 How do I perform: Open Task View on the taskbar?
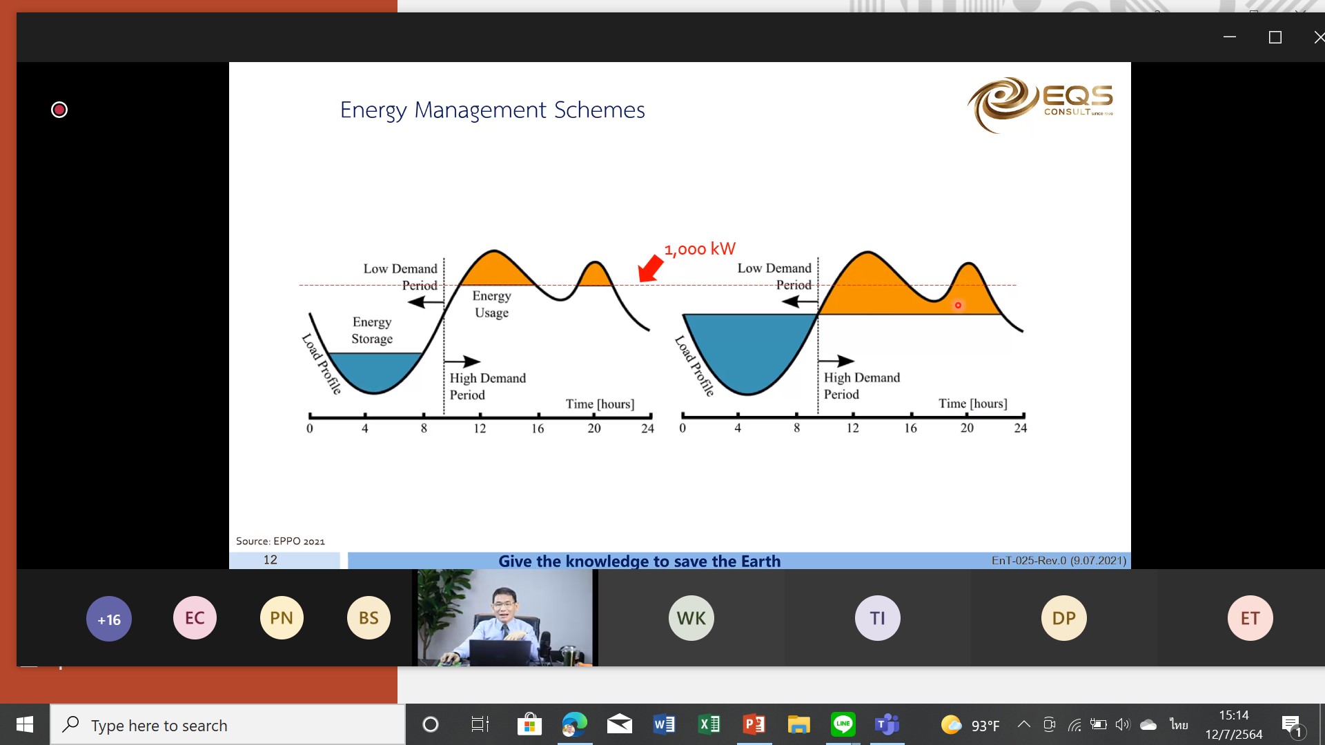pyautogui.click(x=480, y=724)
